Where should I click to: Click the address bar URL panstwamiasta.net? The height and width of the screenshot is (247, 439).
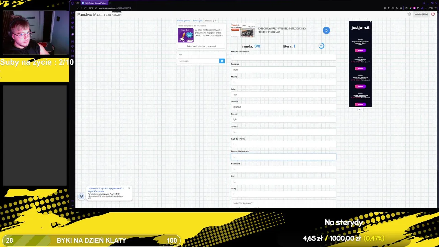point(115,8)
